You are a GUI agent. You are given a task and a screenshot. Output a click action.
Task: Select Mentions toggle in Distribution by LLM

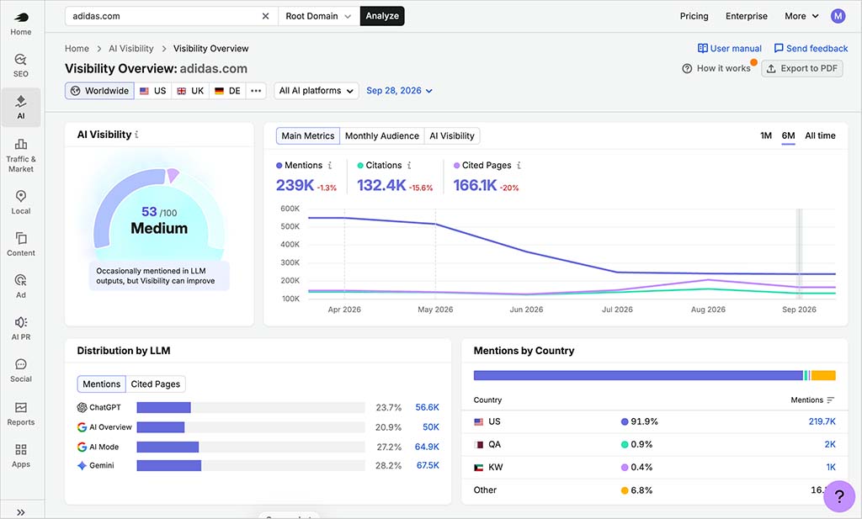click(x=101, y=384)
